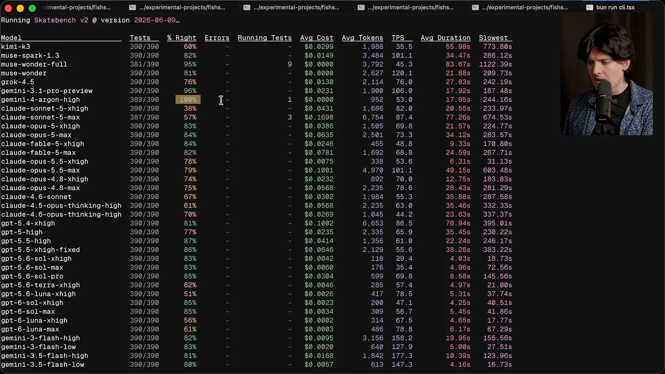Click the Skatebench v2 title text
This screenshot has width=665, height=374.
pos(61,20)
